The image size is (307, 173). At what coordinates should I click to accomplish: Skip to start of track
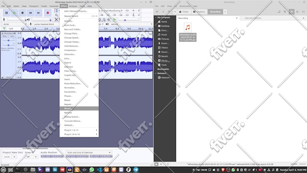(31, 13)
